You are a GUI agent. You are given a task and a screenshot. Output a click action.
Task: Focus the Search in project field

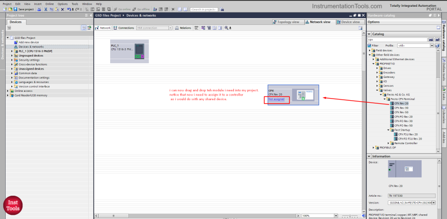tap(204, 9)
